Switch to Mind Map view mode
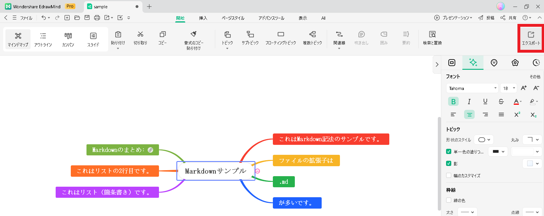This screenshot has width=544, height=216. point(18,39)
